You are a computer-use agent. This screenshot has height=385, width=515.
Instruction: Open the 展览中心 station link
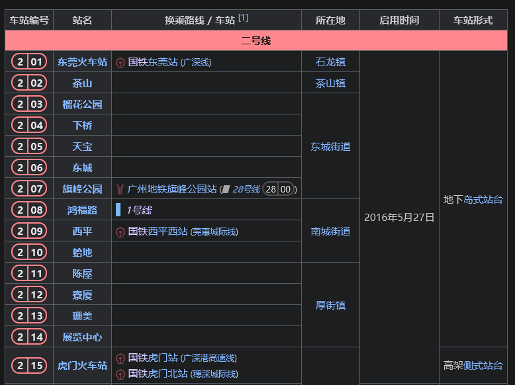(82, 337)
